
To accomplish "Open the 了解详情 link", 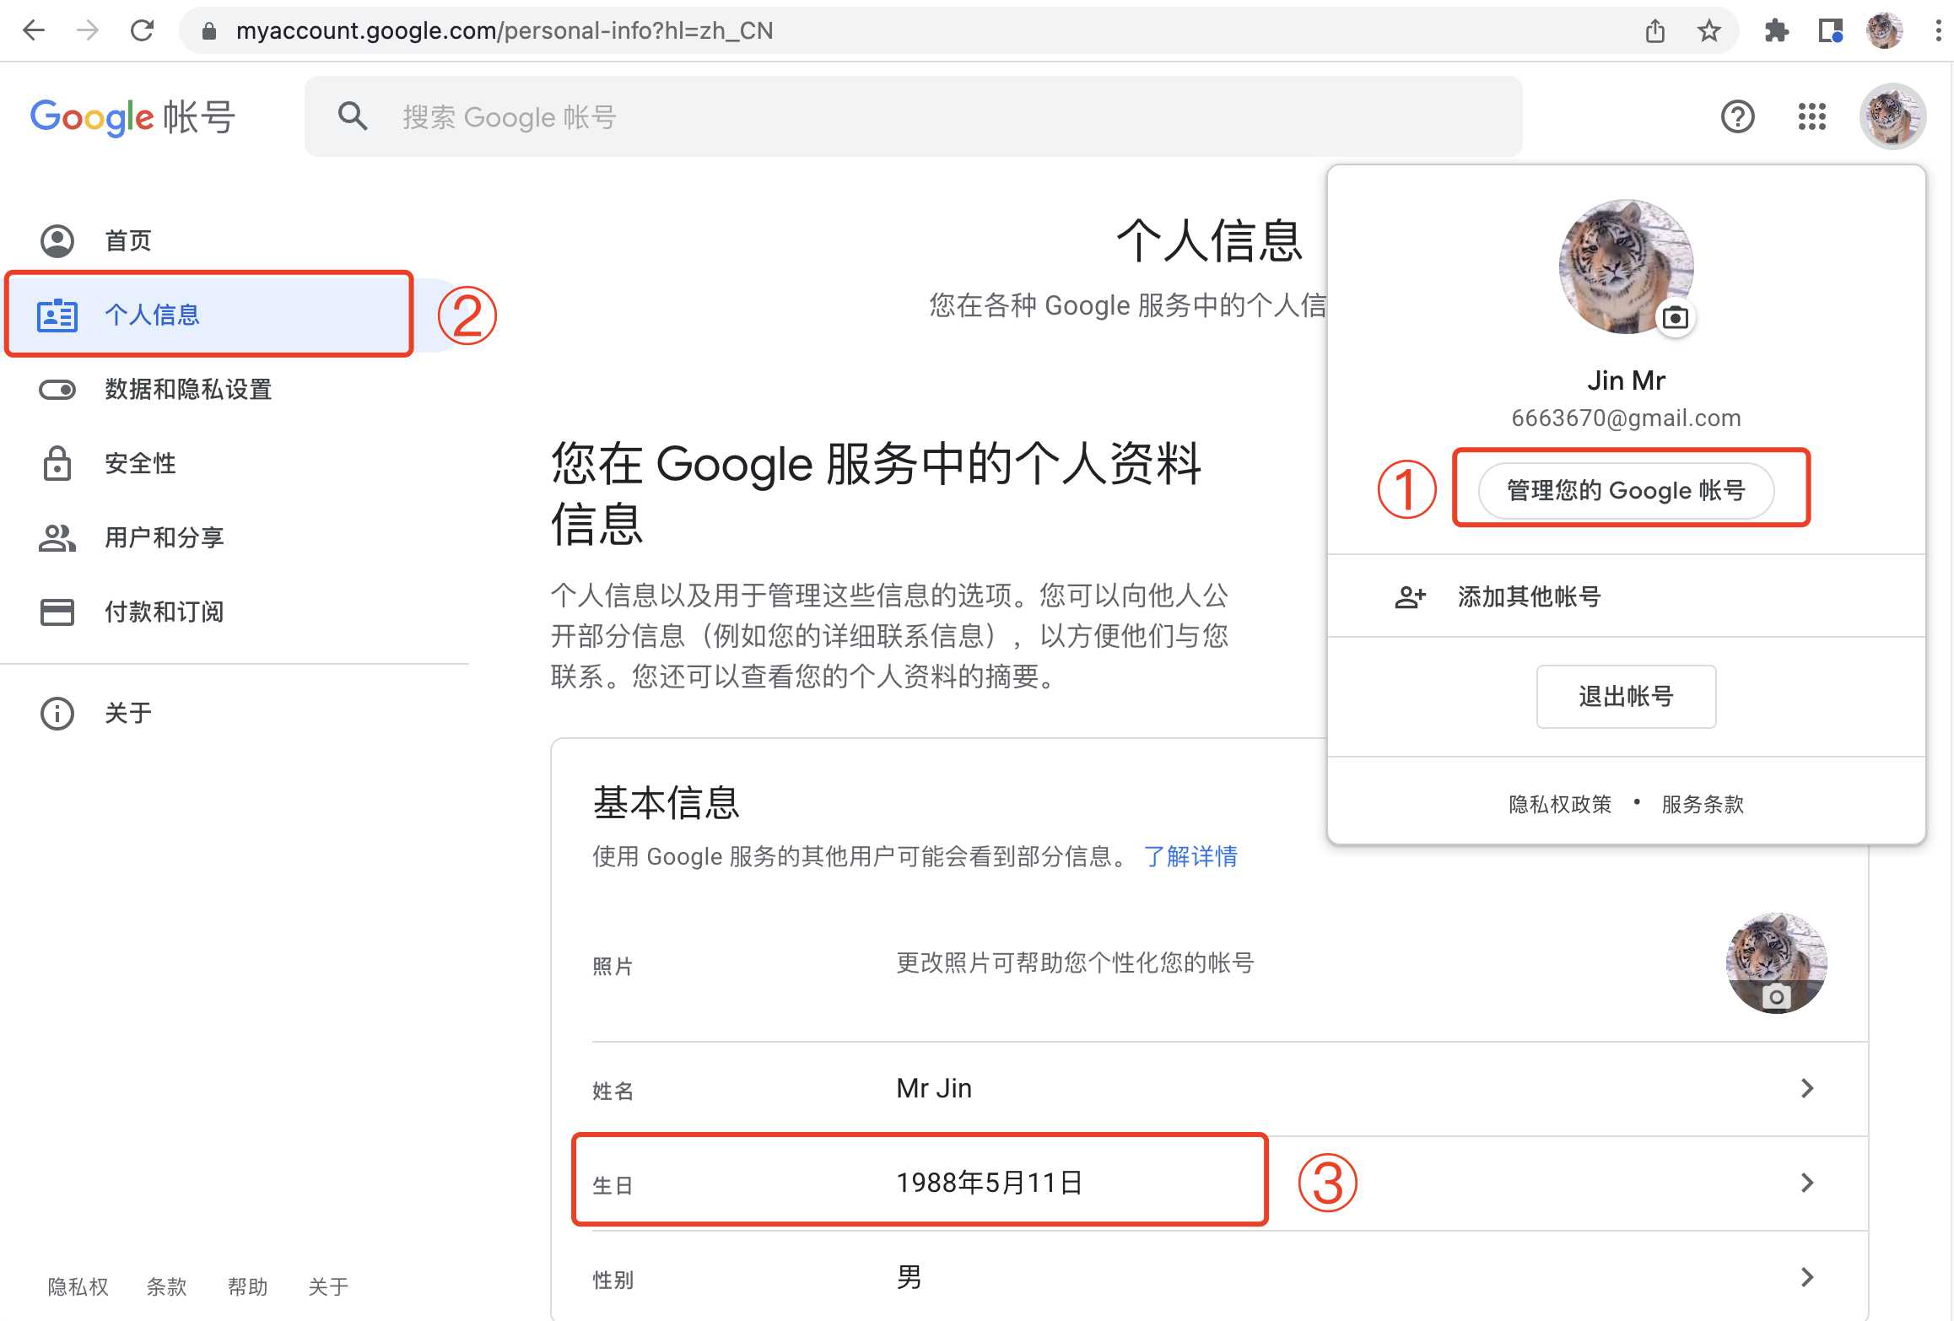I will tap(1190, 856).
